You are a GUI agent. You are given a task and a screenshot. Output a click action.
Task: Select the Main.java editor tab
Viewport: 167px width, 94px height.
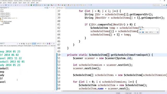pyautogui.click(x=60, y=8)
